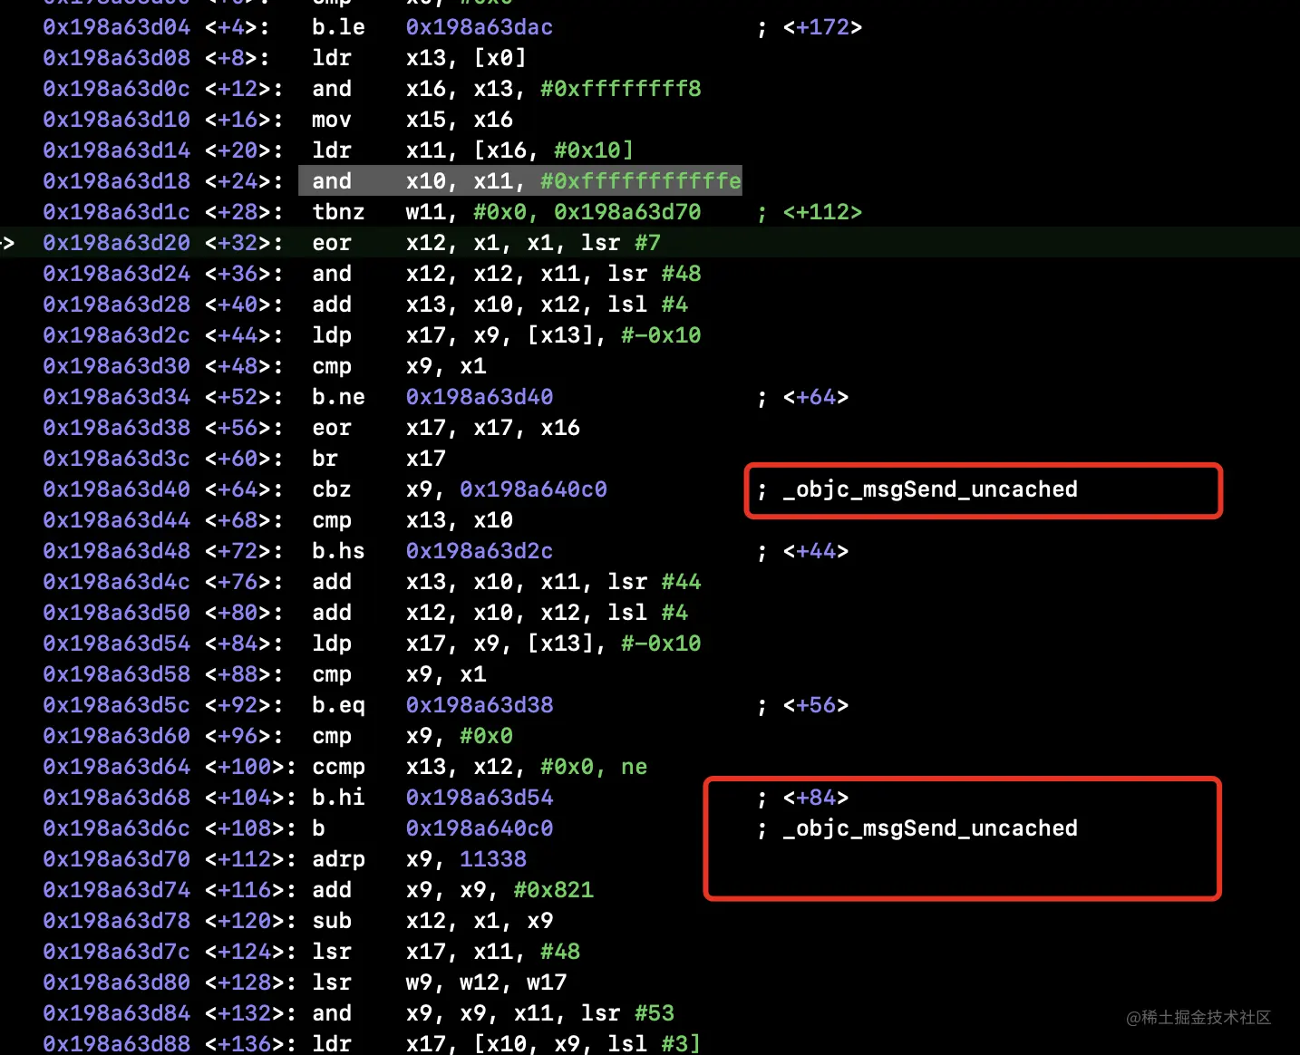Select operands x17, x11, #48 at <+124>
The image size is (1300, 1055).
pyautogui.click(x=492, y=952)
